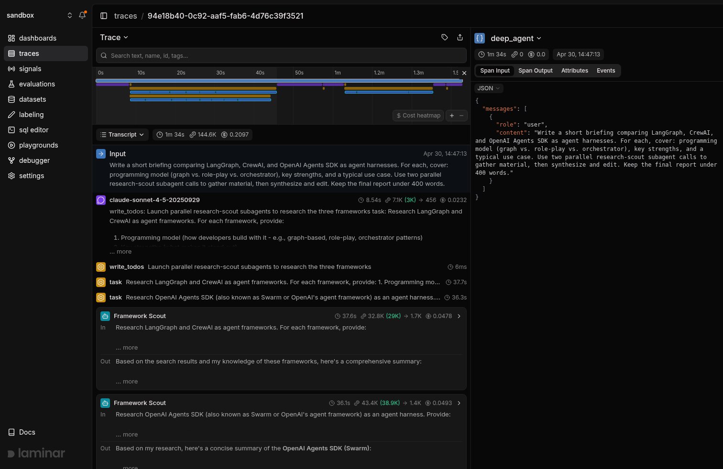Click the share trace icon

460,37
